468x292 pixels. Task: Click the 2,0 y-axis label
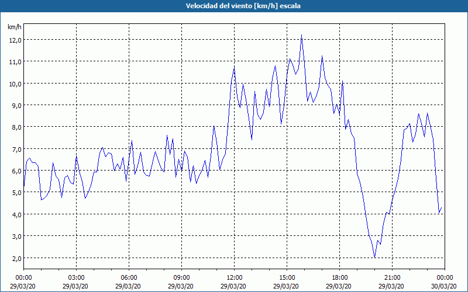(x=16, y=258)
